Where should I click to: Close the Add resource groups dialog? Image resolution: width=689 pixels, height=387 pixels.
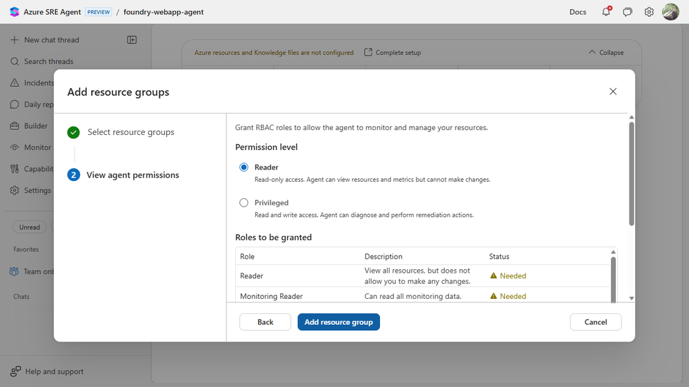[x=613, y=92]
